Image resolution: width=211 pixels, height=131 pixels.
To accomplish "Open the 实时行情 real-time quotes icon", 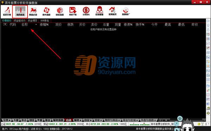I will [x=7, y=12].
